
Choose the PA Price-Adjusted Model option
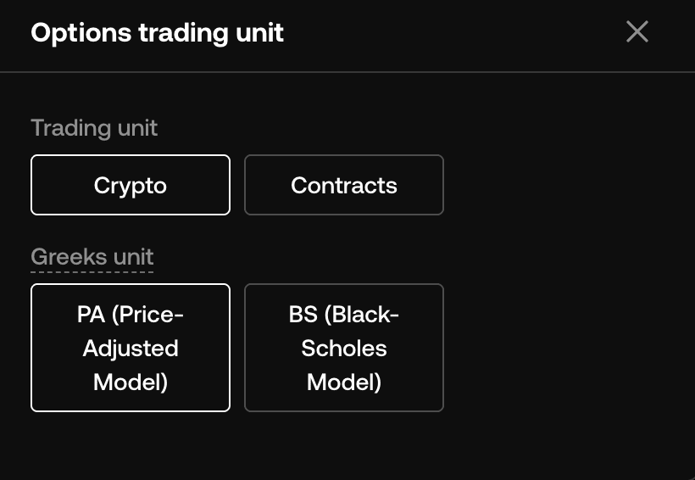(x=131, y=348)
